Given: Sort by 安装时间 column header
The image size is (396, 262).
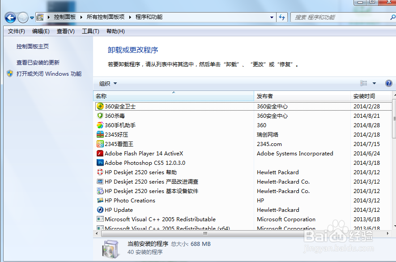Looking at the screenshot, I should [x=371, y=96].
